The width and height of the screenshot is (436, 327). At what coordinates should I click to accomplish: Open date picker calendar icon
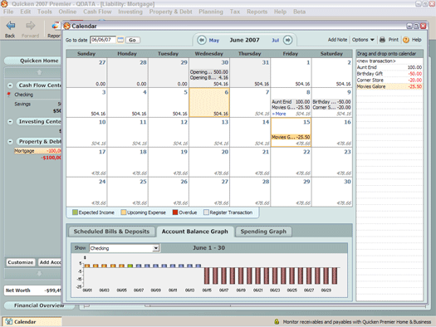click(x=120, y=40)
